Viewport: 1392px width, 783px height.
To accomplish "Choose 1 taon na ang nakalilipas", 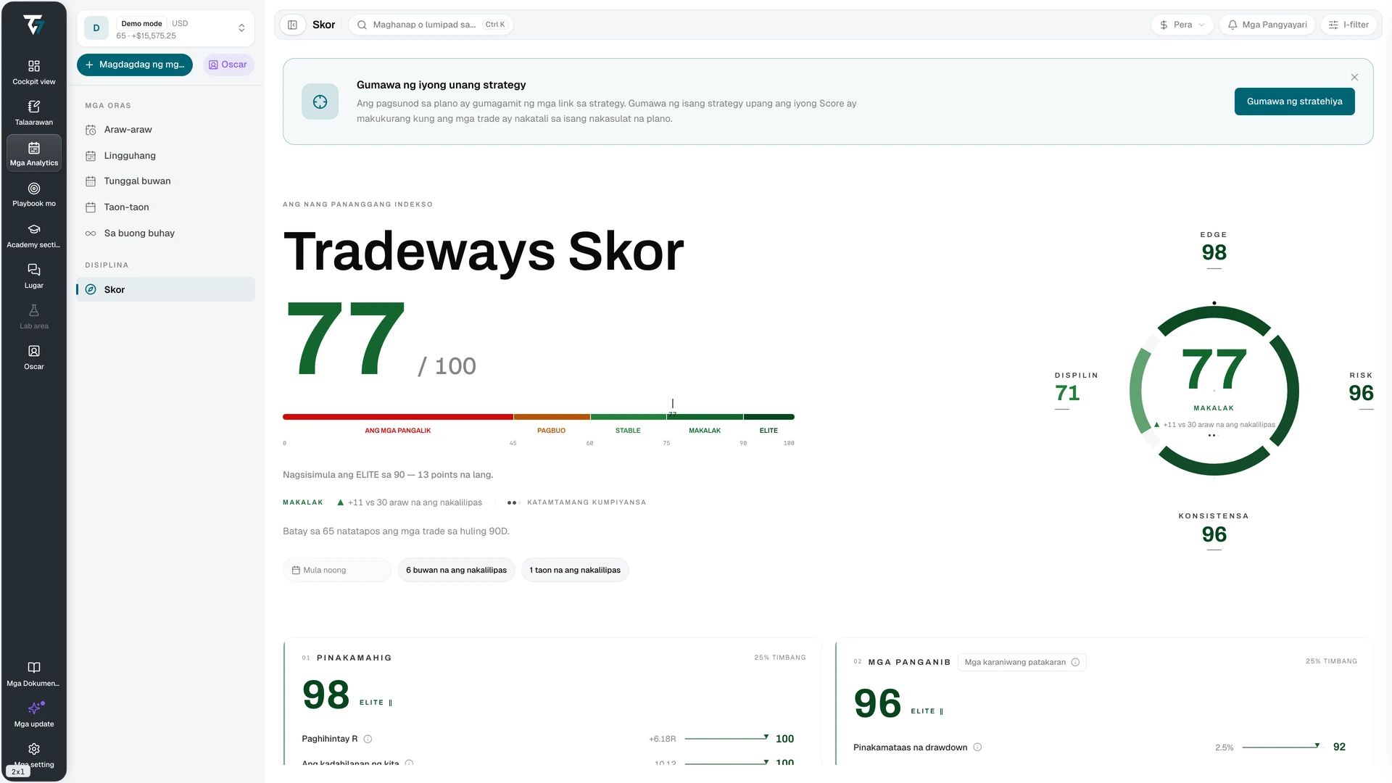I will click(575, 570).
